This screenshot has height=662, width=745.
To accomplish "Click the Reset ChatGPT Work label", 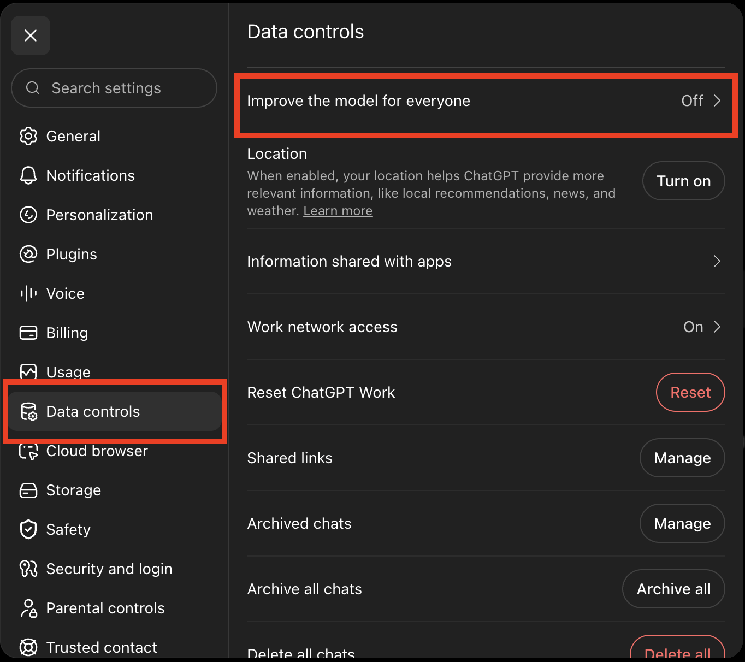I will 321,392.
